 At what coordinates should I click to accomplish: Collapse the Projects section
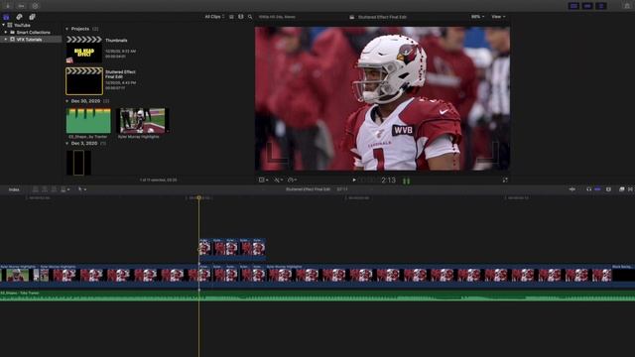[x=66, y=29]
